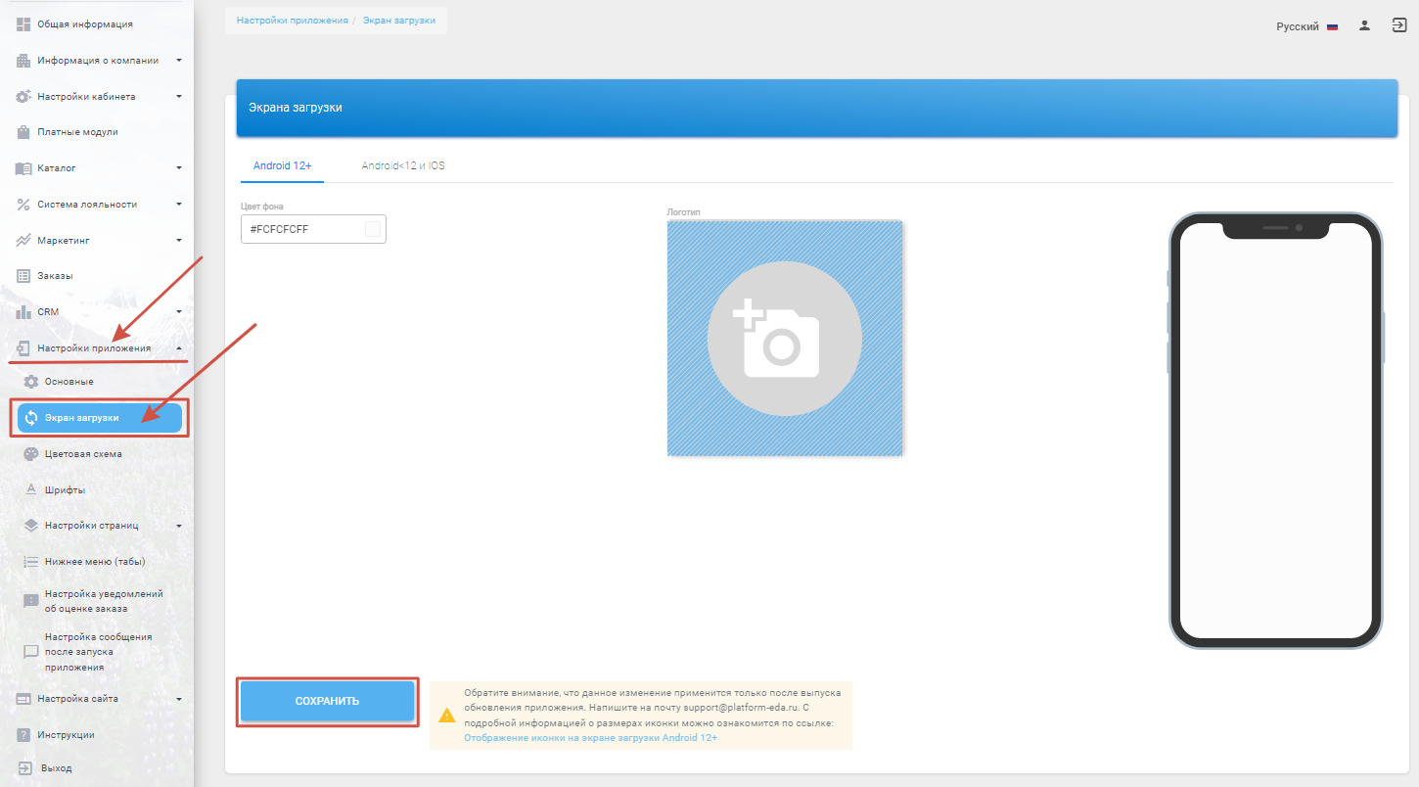Expand the CRM submenu arrow
1419x787 pixels.
click(179, 312)
